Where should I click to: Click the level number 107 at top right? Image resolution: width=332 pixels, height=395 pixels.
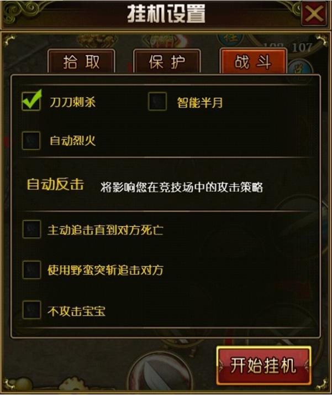pyautogui.click(x=302, y=48)
